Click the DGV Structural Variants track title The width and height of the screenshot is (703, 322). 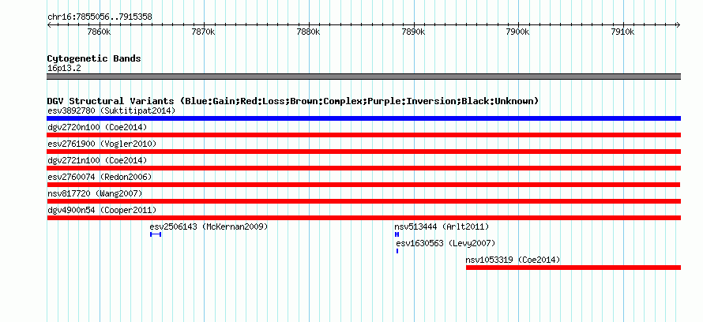coord(293,101)
